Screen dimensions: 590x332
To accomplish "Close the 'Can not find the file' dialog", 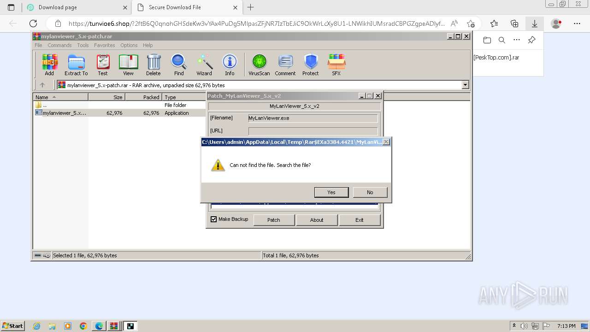I will (386, 142).
